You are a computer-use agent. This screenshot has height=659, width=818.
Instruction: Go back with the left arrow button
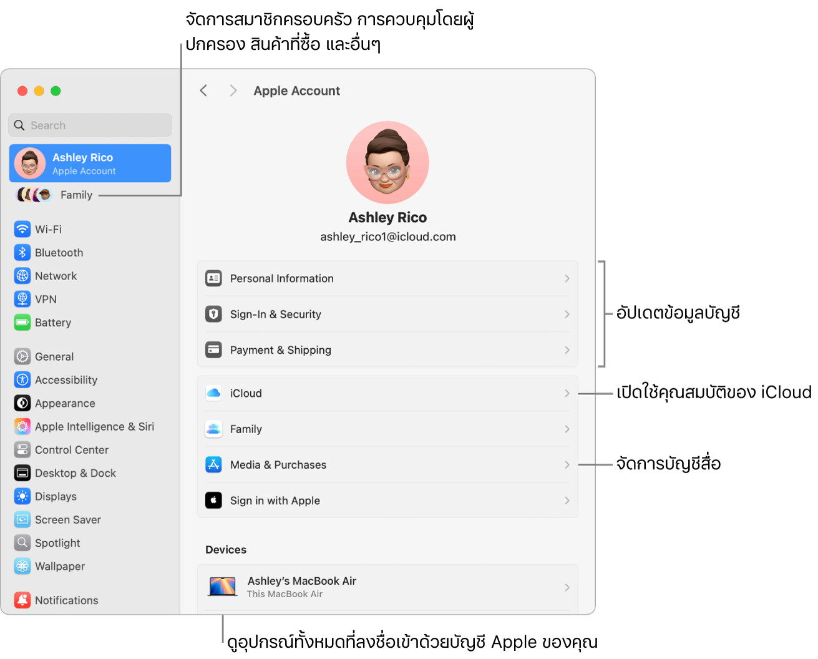click(203, 90)
